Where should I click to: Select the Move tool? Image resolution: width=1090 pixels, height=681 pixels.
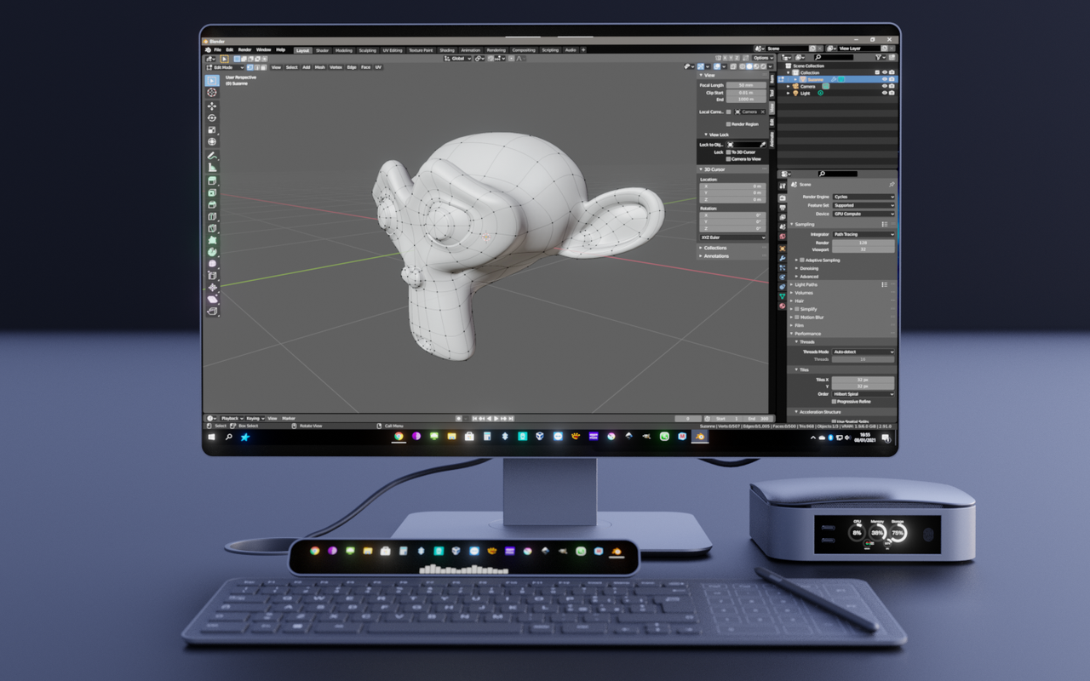coord(213,106)
